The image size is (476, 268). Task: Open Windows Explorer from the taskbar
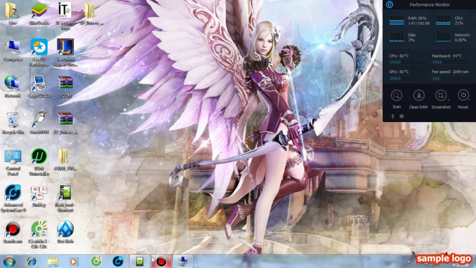pyautogui.click(x=53, y=261)
